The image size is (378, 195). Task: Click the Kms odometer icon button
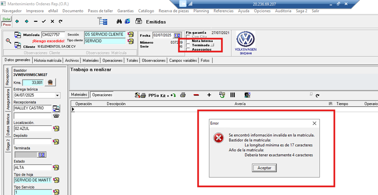click(x=50, y=83)
